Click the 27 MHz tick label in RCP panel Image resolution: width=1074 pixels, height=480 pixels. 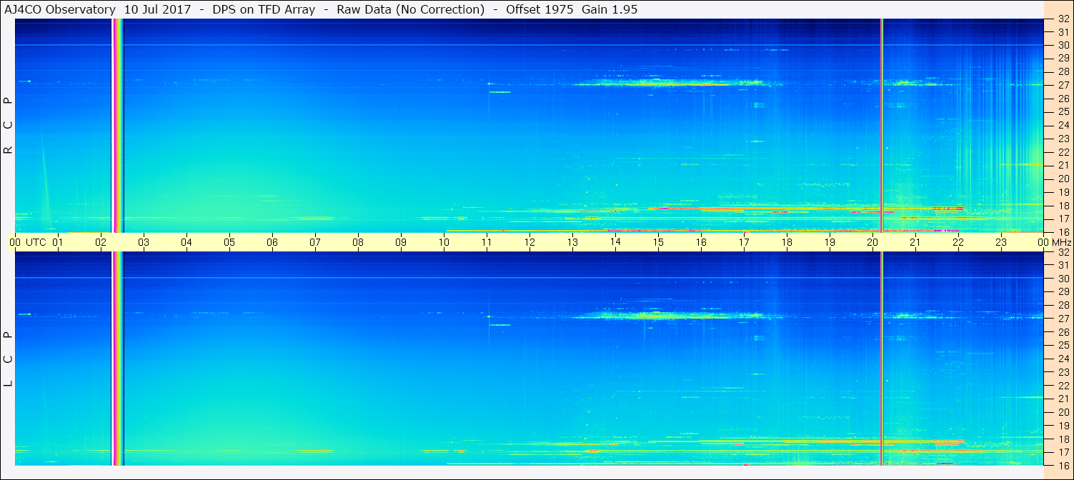pyautogui.click(x=1063, y=85)
